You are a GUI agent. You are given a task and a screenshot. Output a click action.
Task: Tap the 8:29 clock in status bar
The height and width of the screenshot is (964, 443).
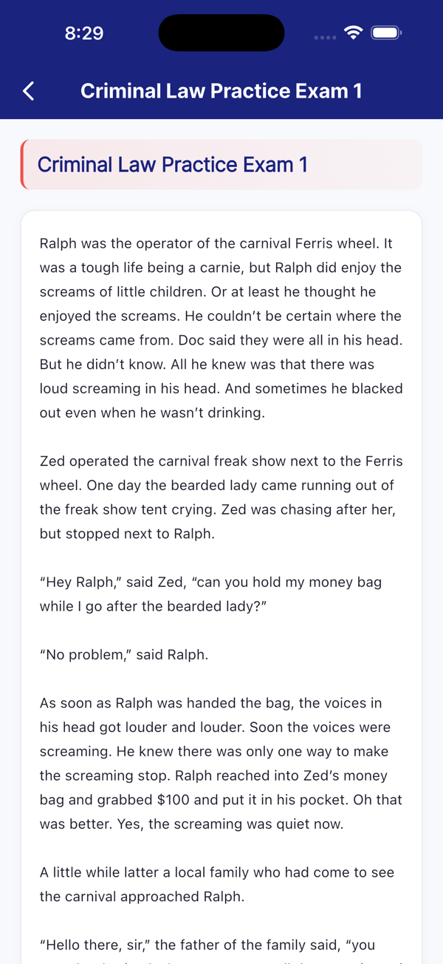point(84,33)
